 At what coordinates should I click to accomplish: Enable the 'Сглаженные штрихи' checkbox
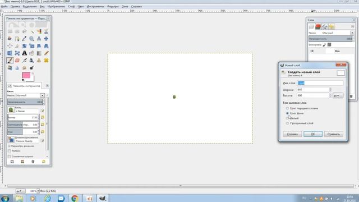(10, 157)
